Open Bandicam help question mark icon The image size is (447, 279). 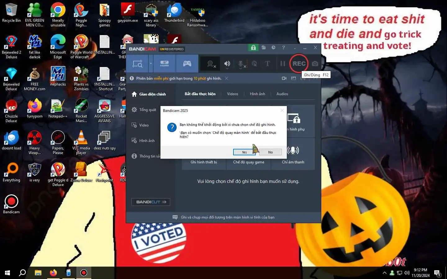283,47
